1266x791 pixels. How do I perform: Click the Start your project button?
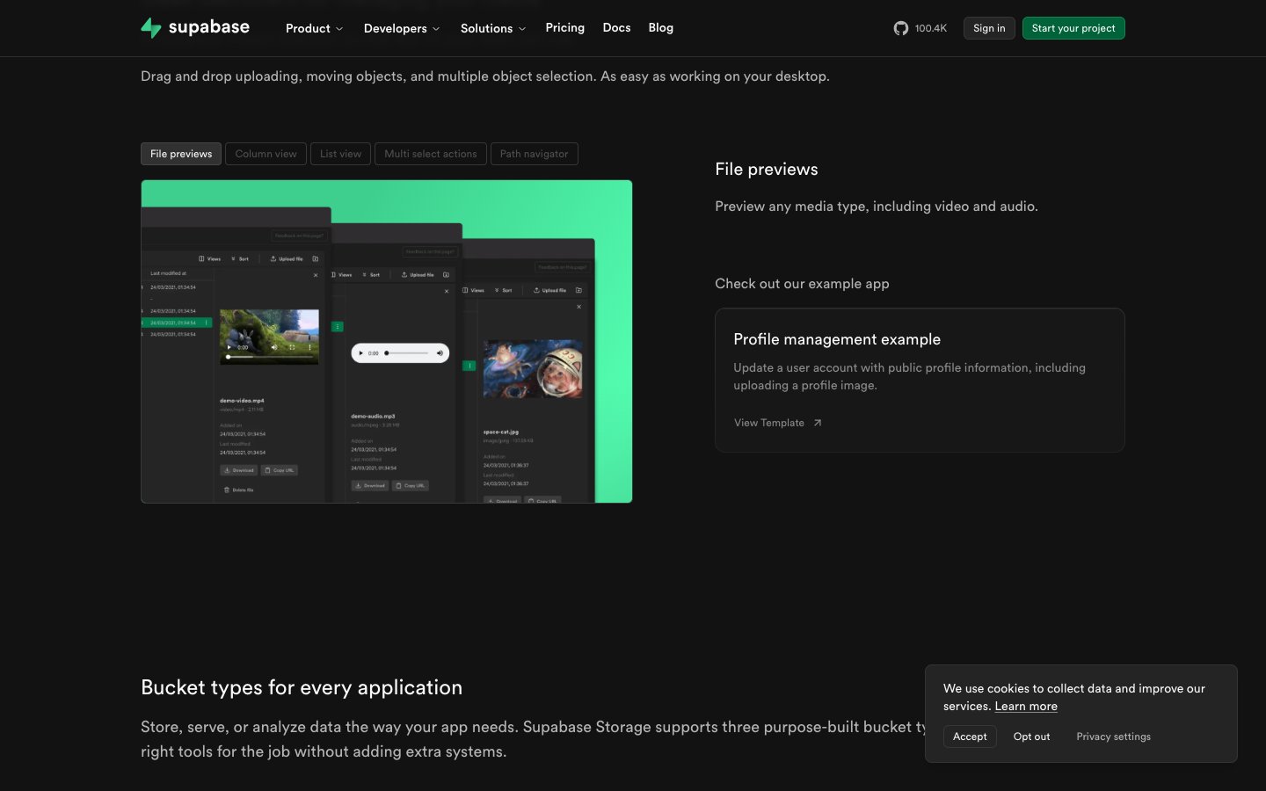click(1073, 28)
